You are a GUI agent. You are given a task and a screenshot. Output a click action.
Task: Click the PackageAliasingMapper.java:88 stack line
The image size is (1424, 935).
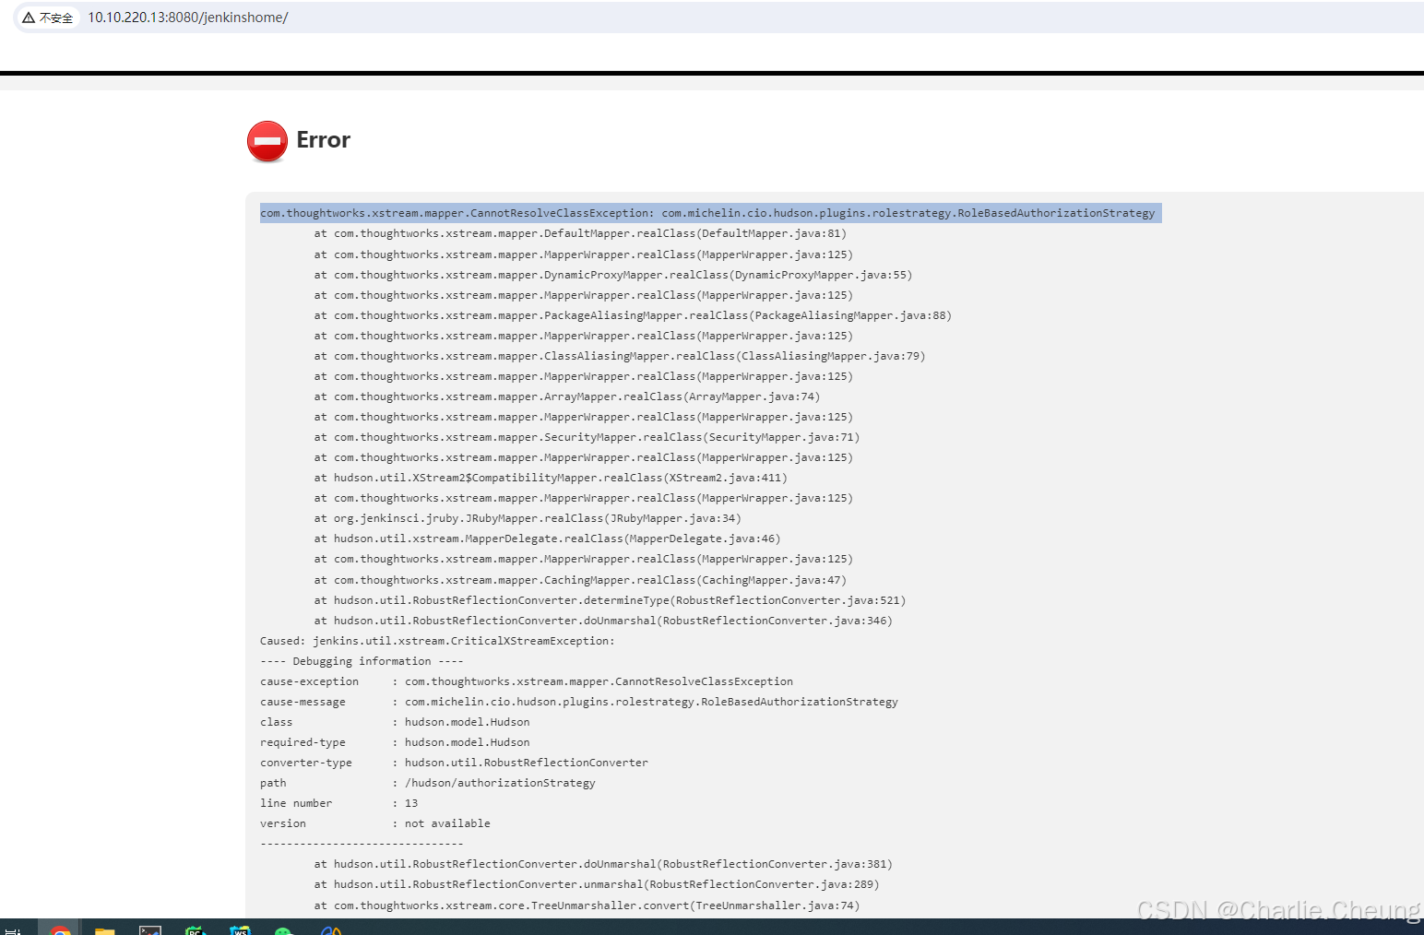pyautogui.click(x=633, y=315)
